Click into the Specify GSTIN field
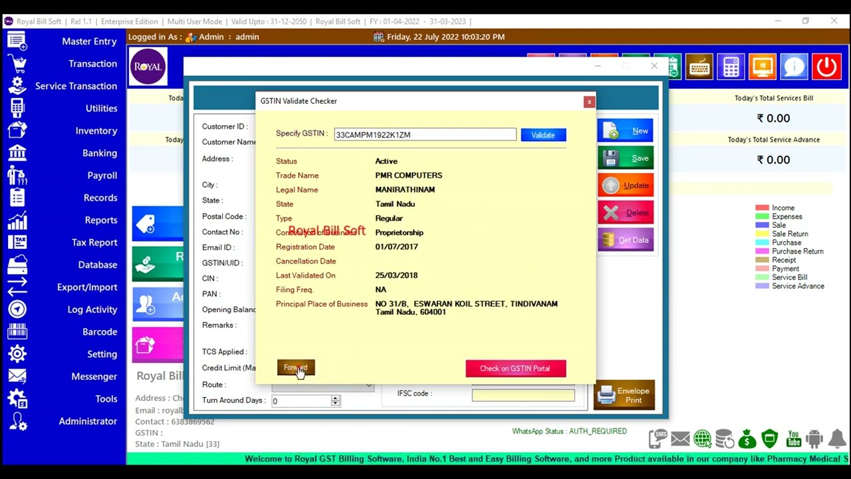851x479 pixels. (425, 135)
